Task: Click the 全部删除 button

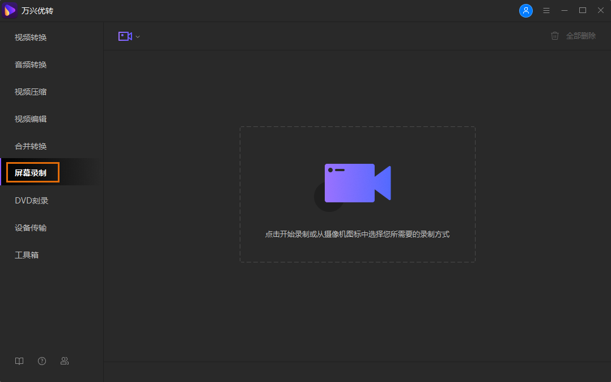Action: point(581,35)
